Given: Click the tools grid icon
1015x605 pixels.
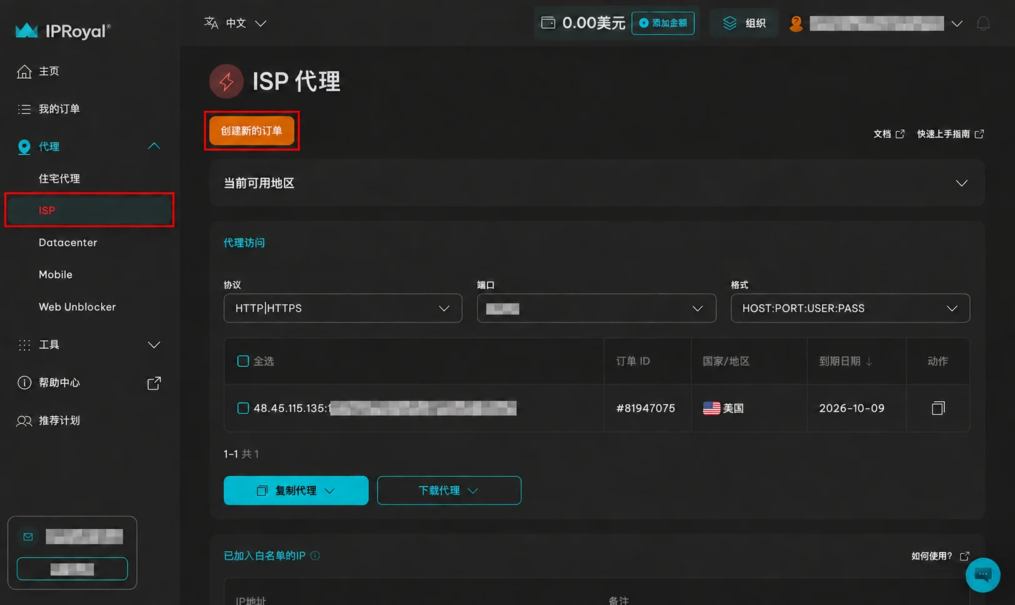Looking at the screenshot, I should [x=24, y=345].
